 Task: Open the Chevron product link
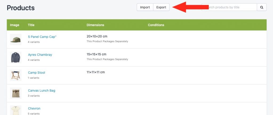point(34,108)
